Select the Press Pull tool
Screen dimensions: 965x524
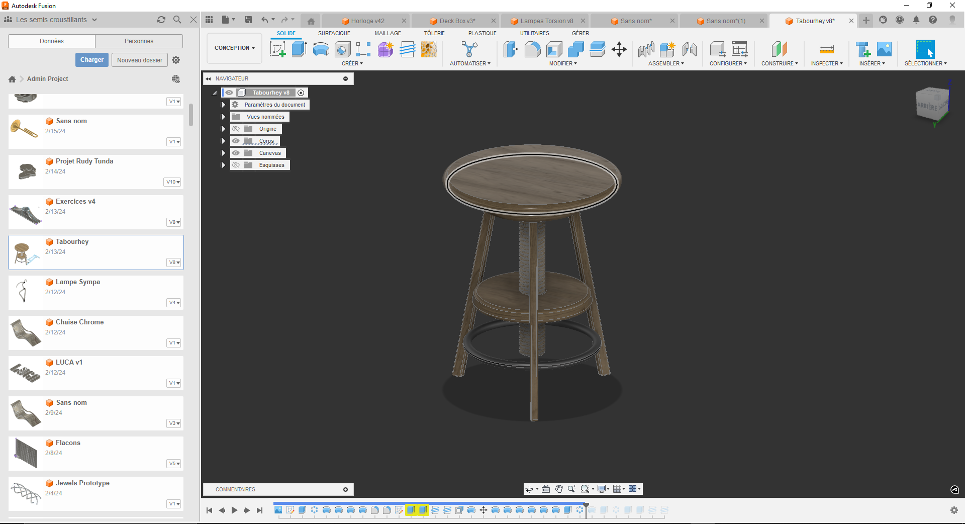(511, 49)
